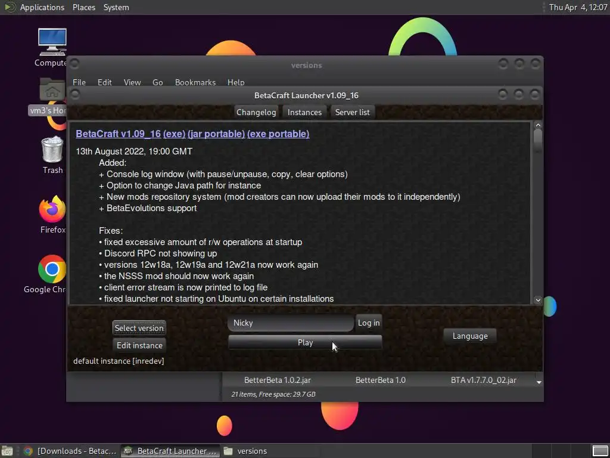Open File menu in versions window
Screen dimensions: 610x458
click(79, 82)
